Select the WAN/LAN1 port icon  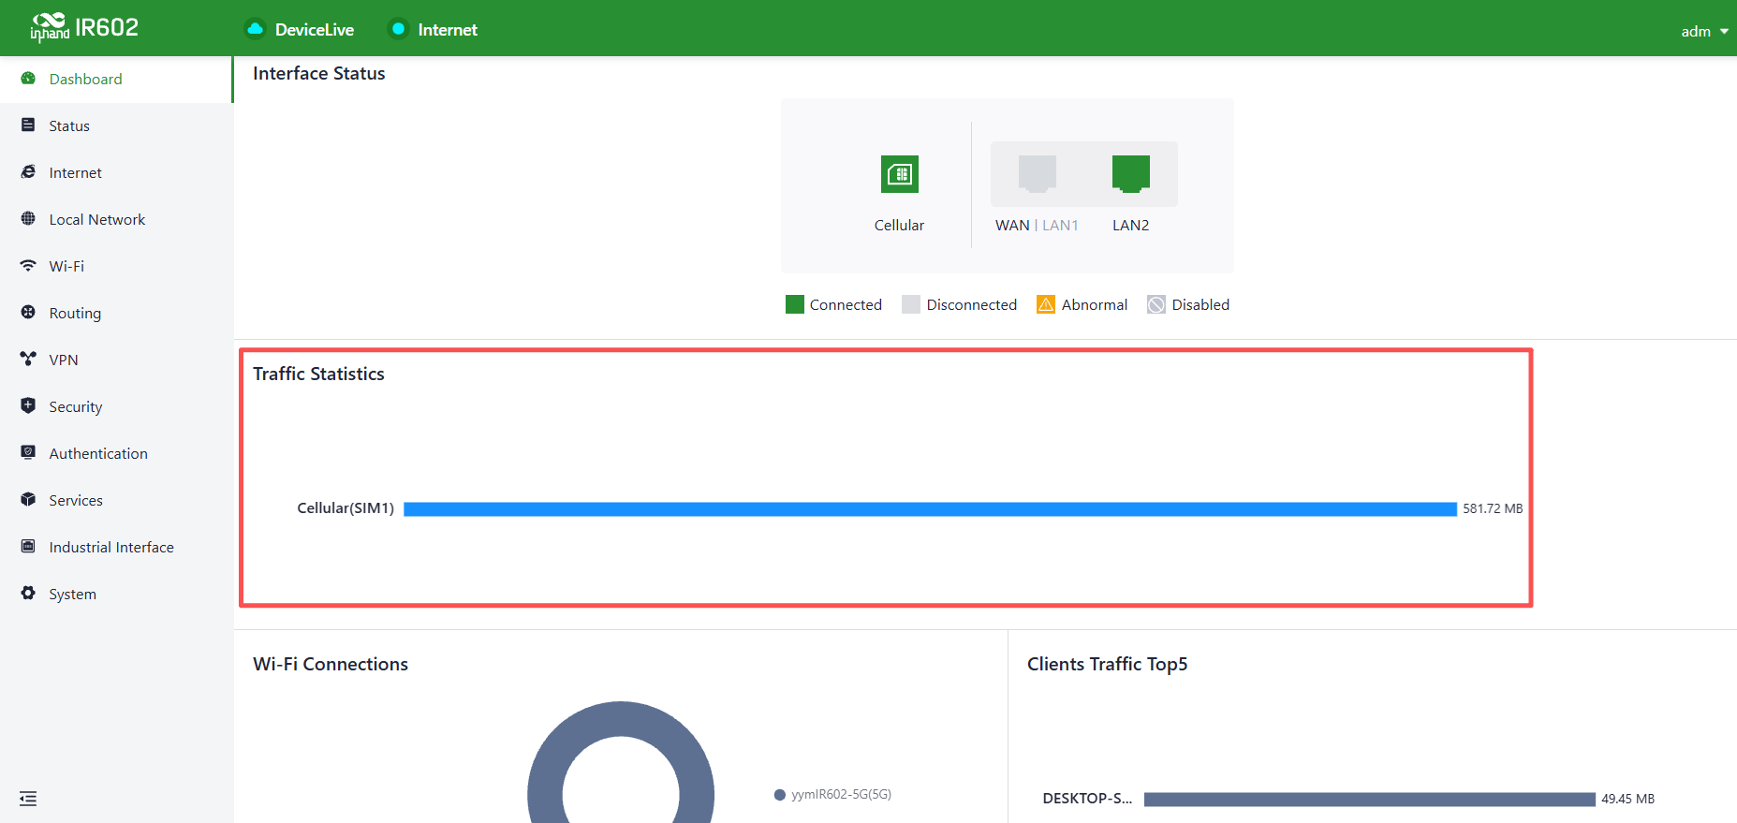1038,174
